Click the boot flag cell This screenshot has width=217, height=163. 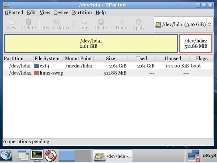[196, 66]
